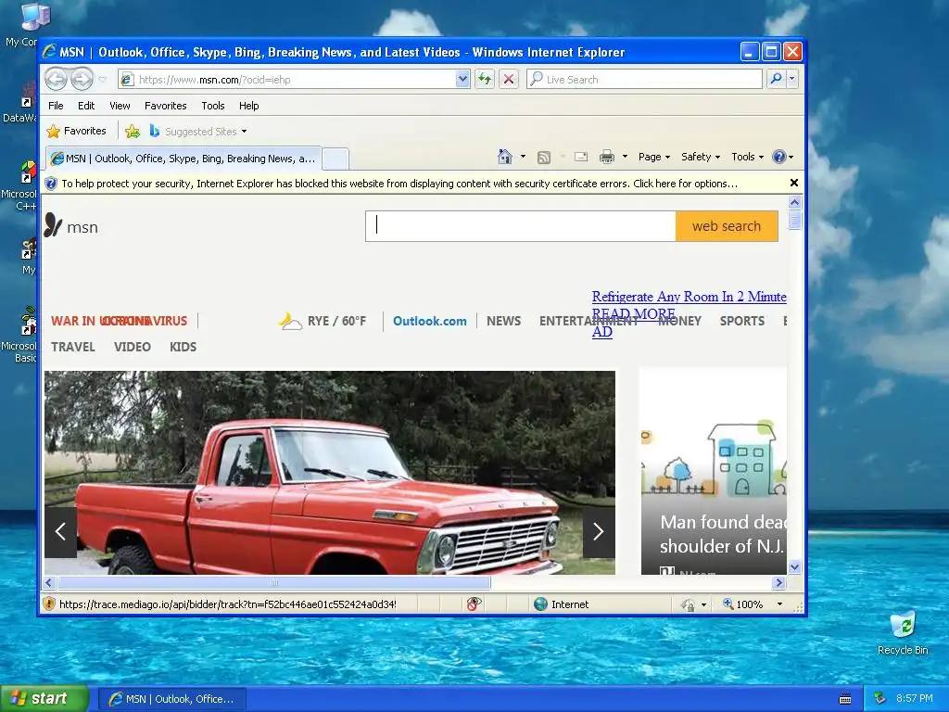Viewport: 949px width, 712px height.
Task: Expand the search provider dropdown arrow
Action: coord(791,79)
